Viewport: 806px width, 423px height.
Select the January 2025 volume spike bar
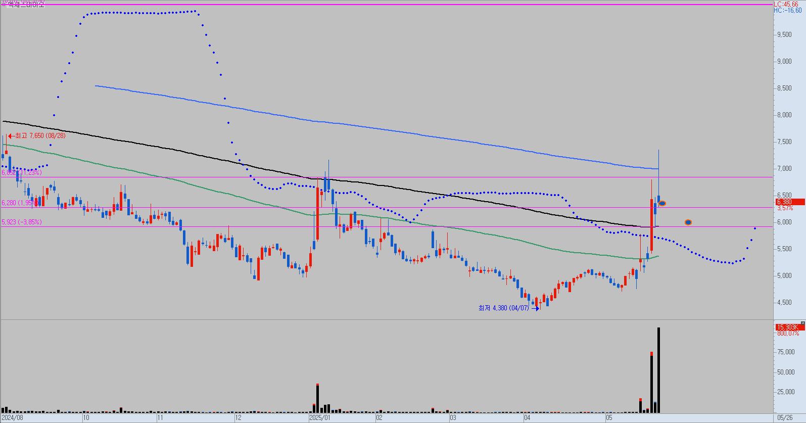(317, 398)
